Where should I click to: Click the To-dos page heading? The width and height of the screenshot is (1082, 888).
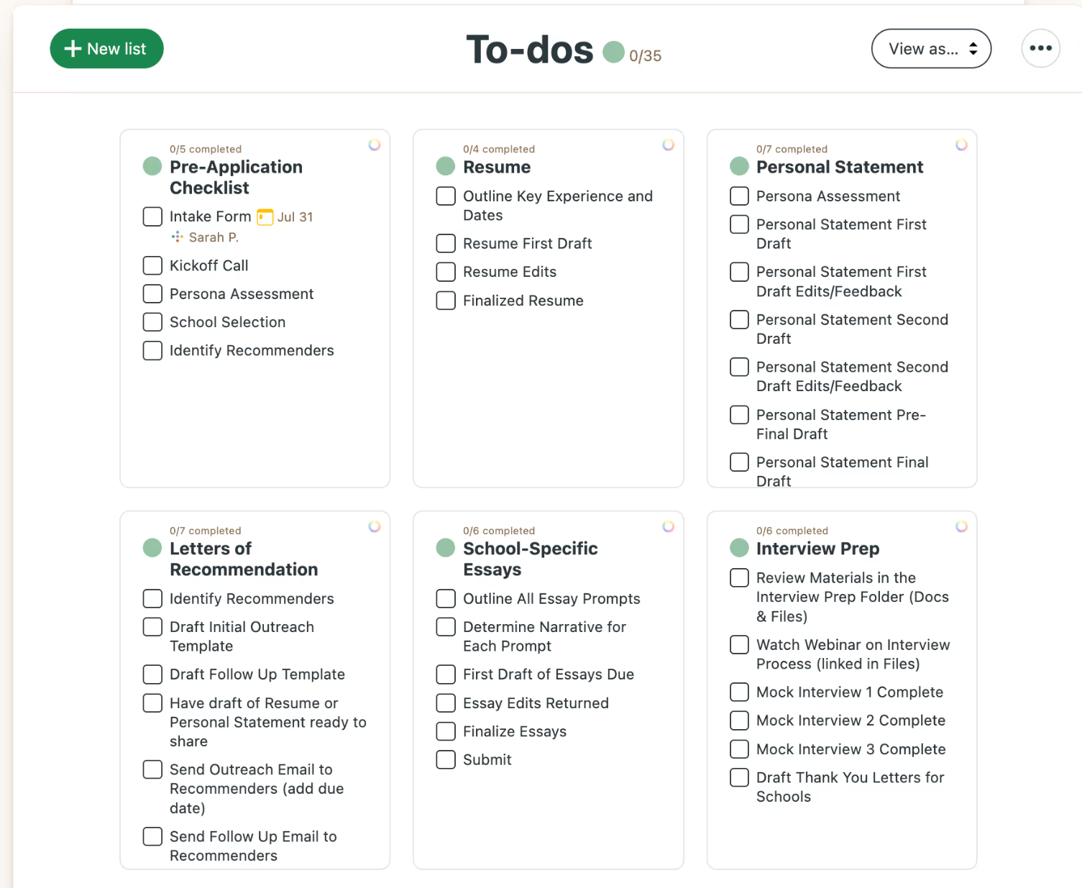click(x=530, y=50)
